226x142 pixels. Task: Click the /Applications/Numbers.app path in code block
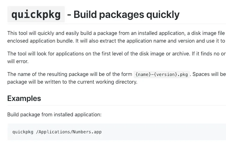[69, 132]
